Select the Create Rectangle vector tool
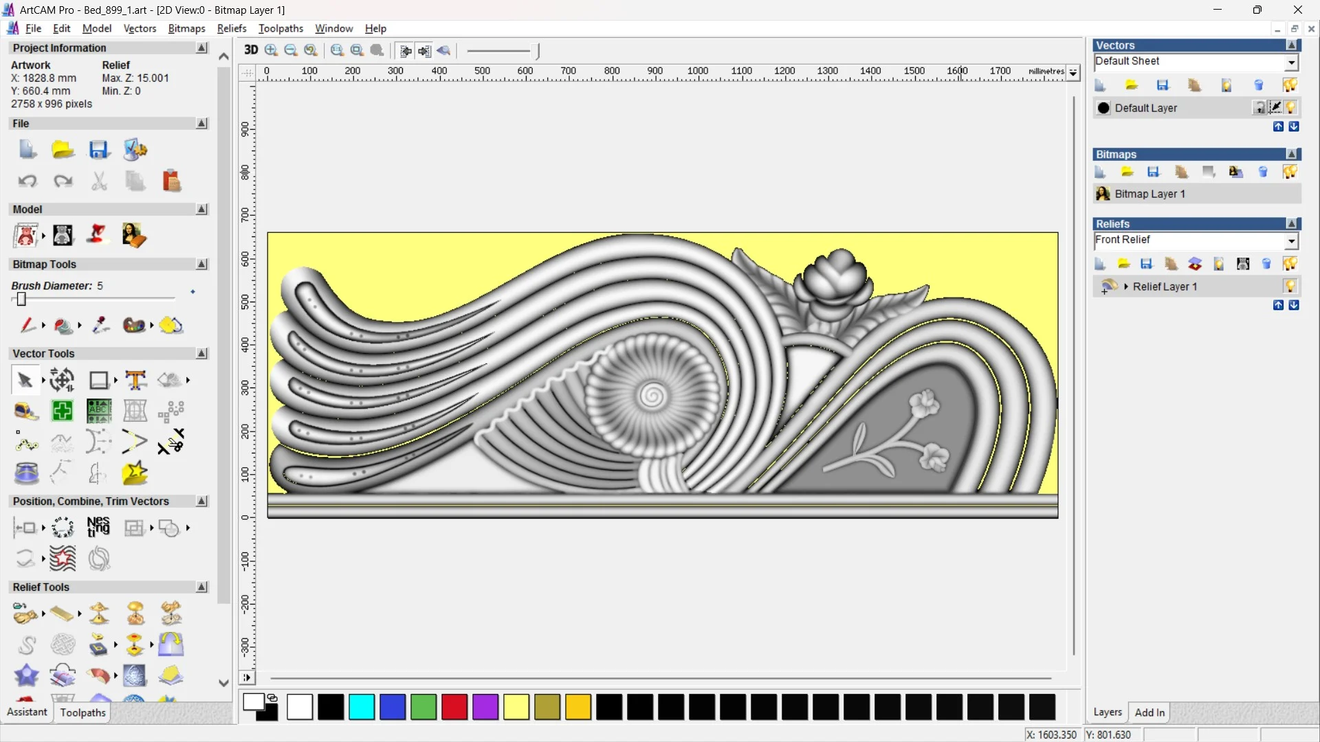The image size is (1320, 742). click(99, 380)
